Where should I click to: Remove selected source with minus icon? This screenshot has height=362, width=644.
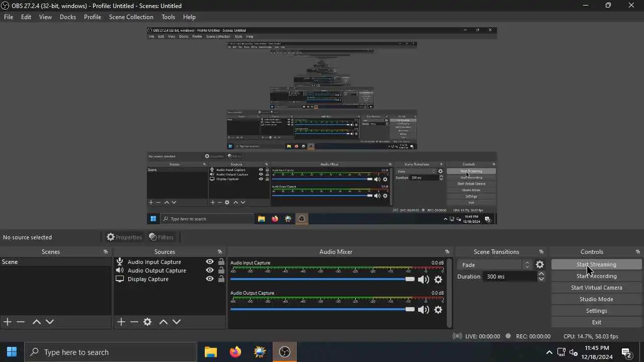click(x=134, y=322)
